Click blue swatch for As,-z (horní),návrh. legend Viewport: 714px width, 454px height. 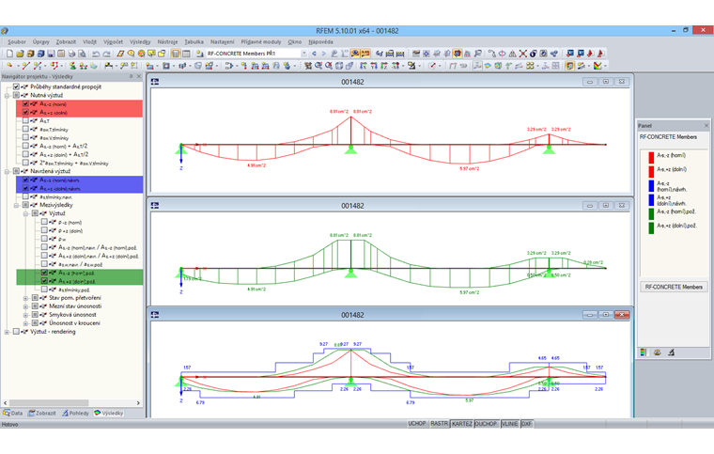pyautogui.click(x=651, y=185)
